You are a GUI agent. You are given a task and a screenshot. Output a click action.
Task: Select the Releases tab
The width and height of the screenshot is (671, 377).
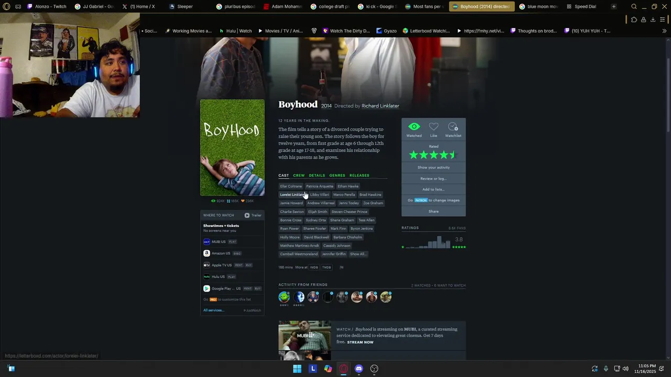360,175
